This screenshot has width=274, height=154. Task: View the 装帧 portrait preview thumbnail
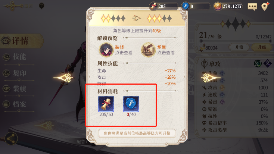[x=106, y=50]
